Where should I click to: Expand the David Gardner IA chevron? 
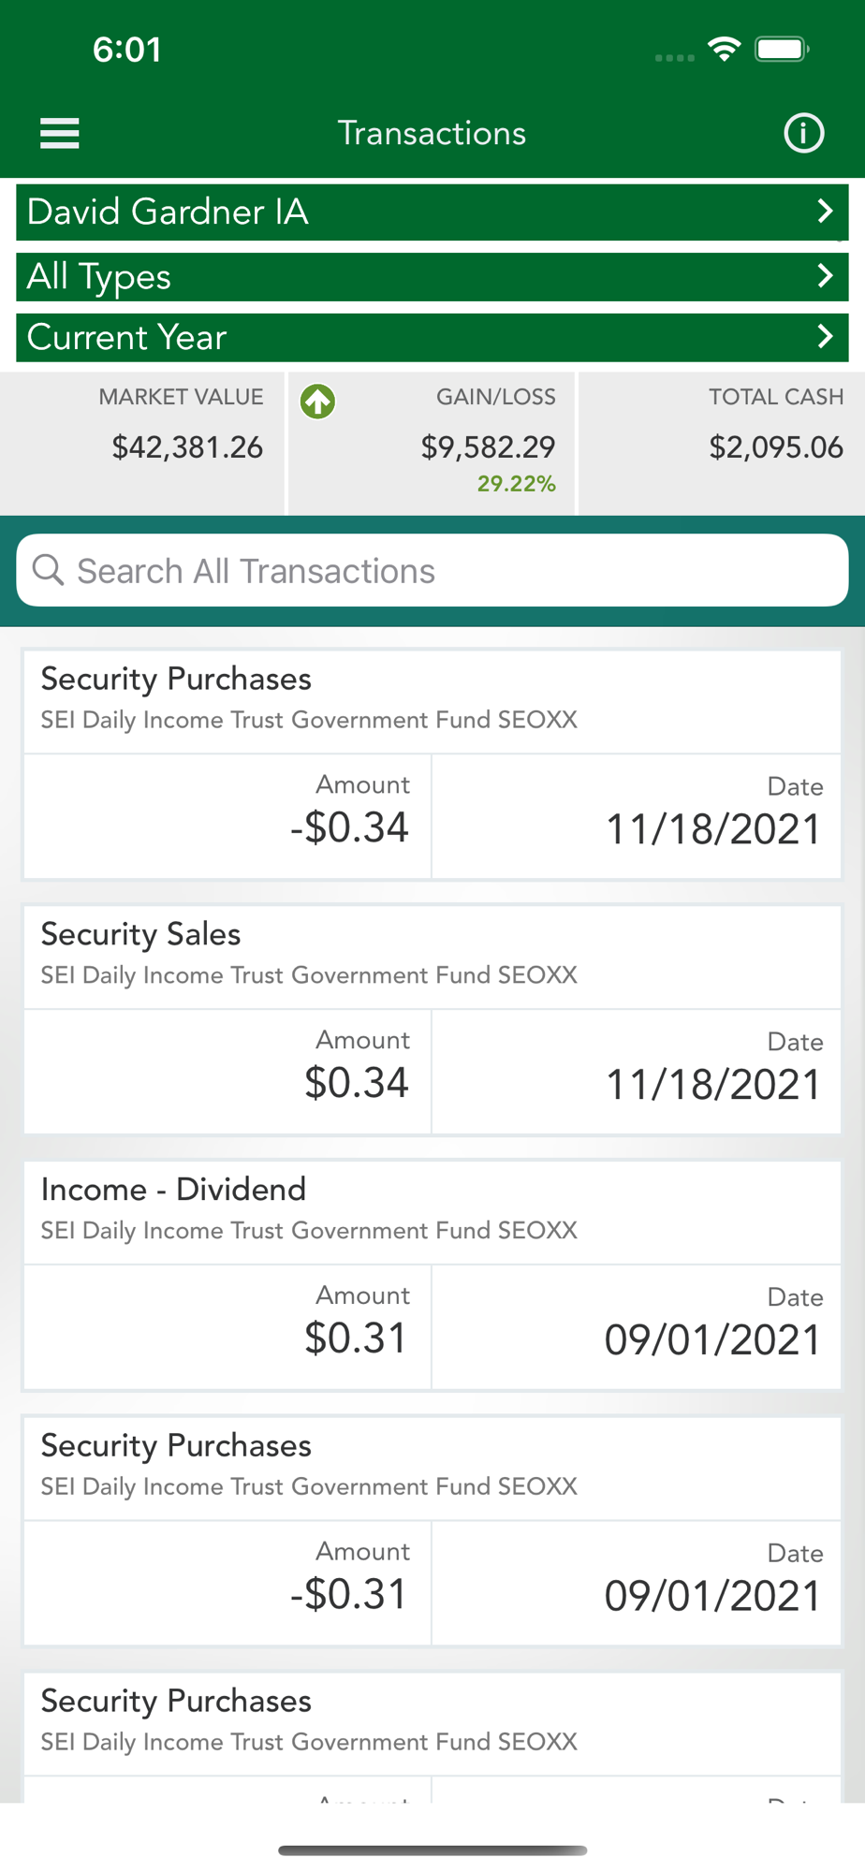coord(825,211)
